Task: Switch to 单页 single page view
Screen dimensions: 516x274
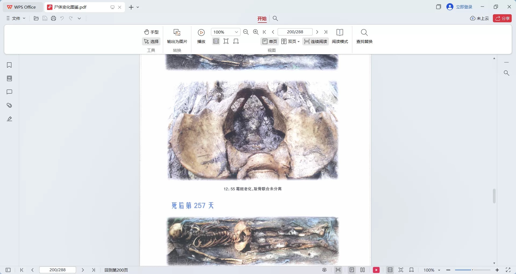Action: click(270, 41)
